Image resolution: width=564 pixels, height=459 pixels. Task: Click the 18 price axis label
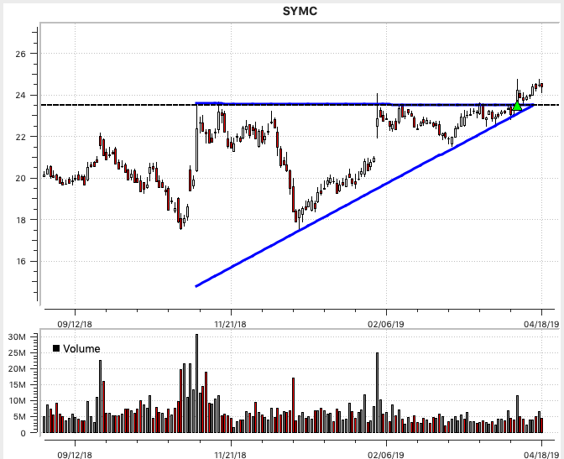[21, 220]
